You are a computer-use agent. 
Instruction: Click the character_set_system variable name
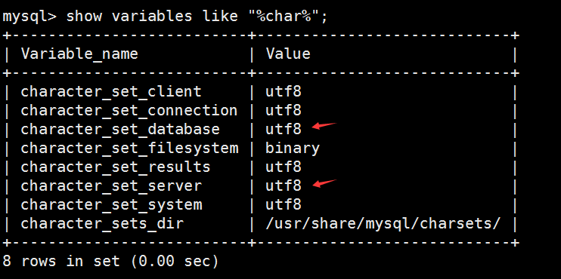111,205
